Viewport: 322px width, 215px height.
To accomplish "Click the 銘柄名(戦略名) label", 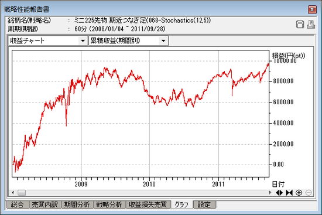I will tap(29, 21).
